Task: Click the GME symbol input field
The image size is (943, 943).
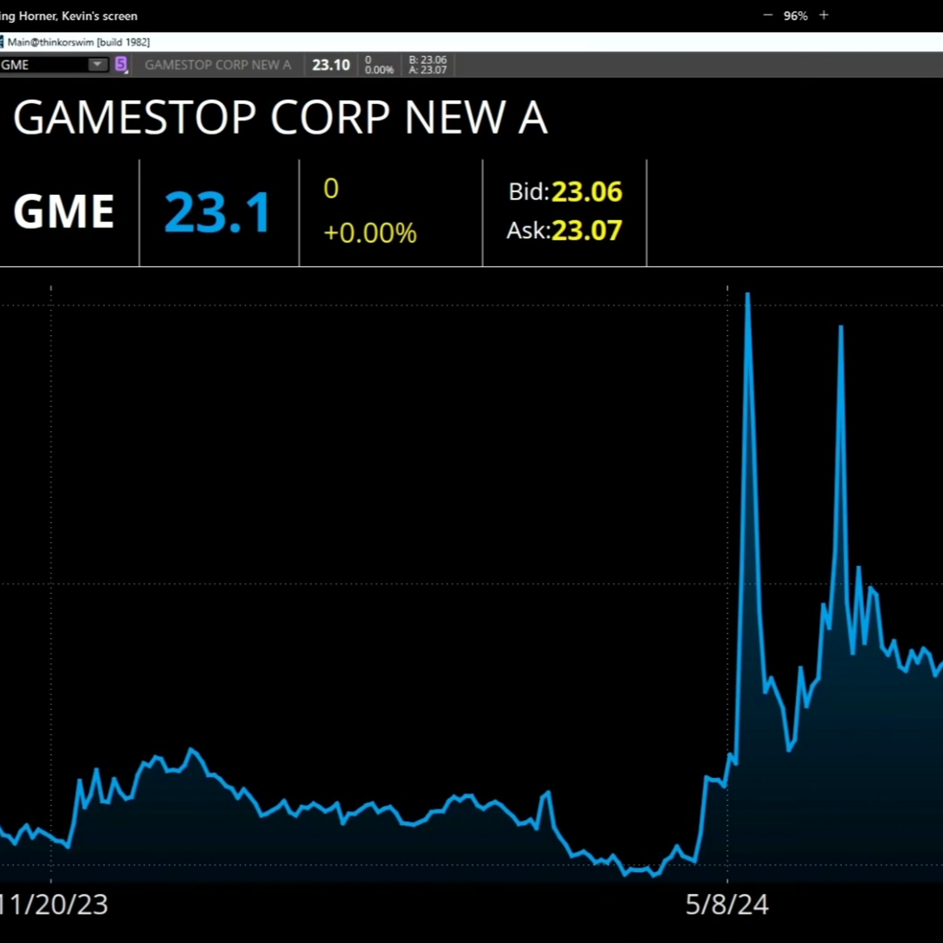Action: point(44,64)
